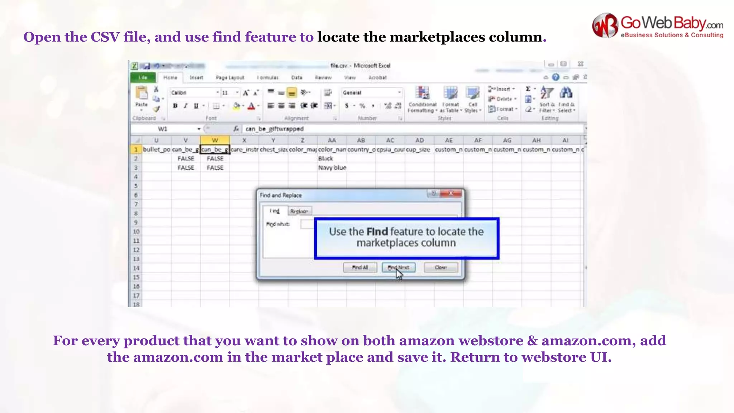Switch to the Acrobat tab
734x413 pixels.
coord(377,77)
